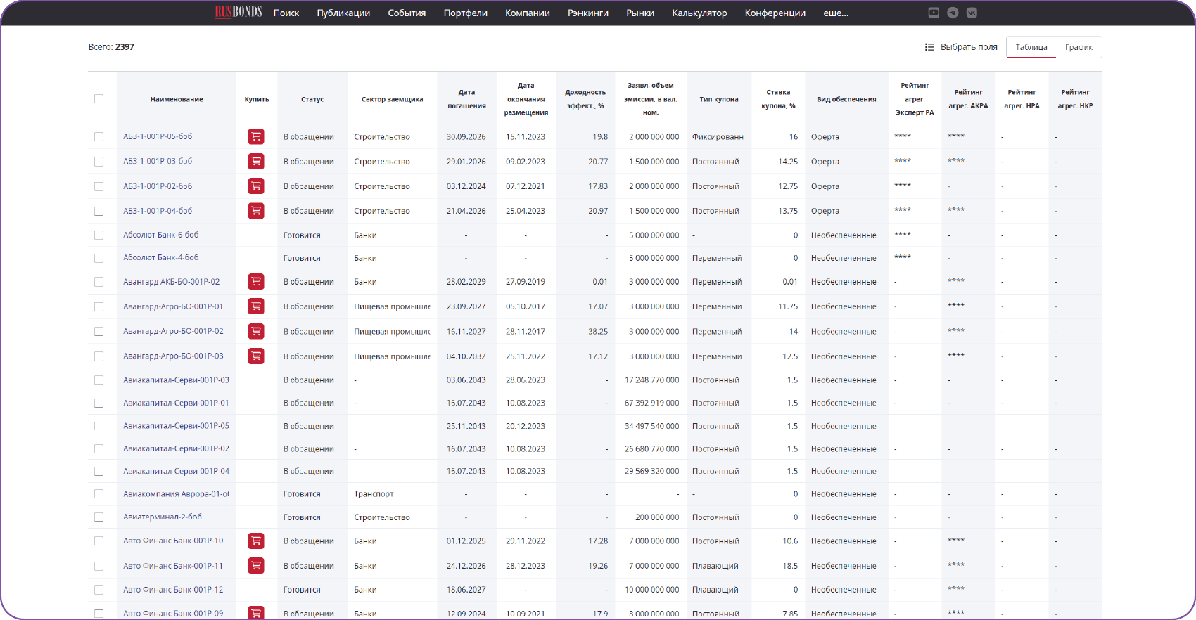Viewport: 1196px width, 620px height.
Task: Open the Калькулятор menu item
Action: pos(699,13)
